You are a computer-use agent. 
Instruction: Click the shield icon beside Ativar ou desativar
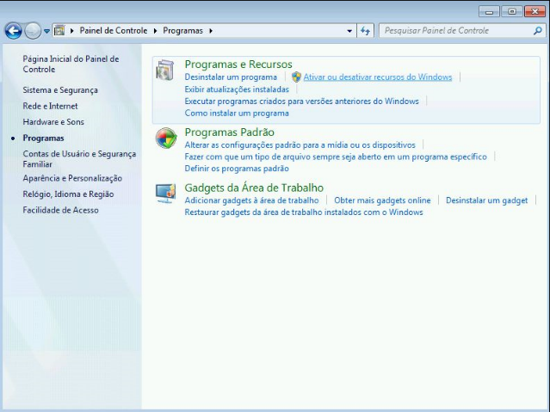click(x=296, y=77)
